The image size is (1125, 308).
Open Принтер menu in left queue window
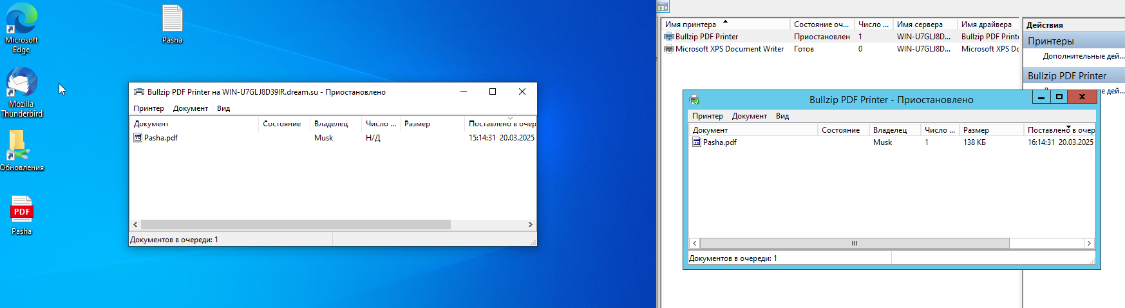coord(149,108)
